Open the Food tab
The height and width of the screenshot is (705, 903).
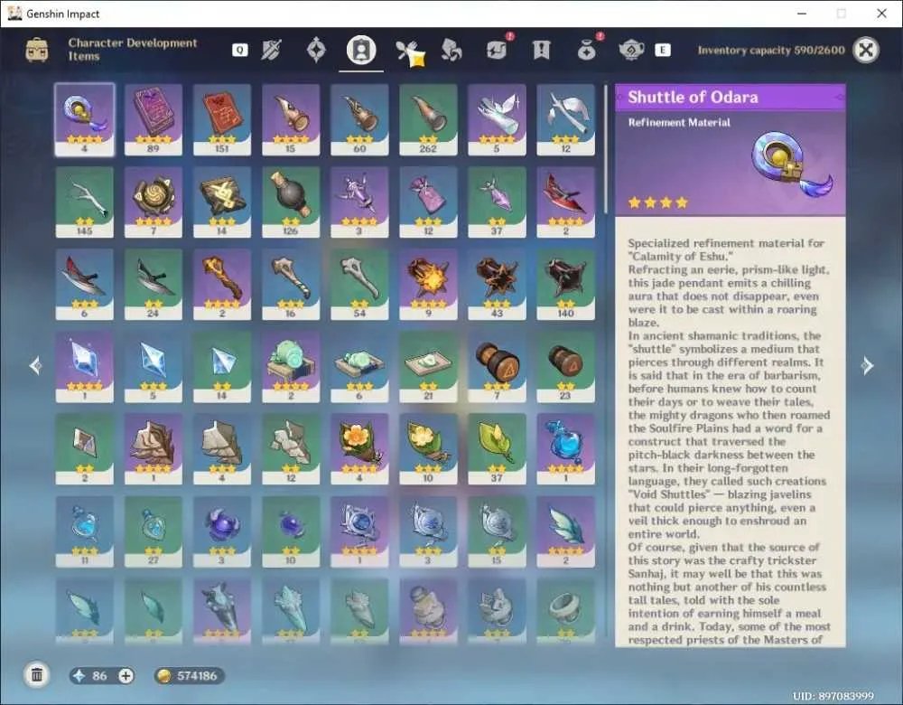tap(410, 52)
